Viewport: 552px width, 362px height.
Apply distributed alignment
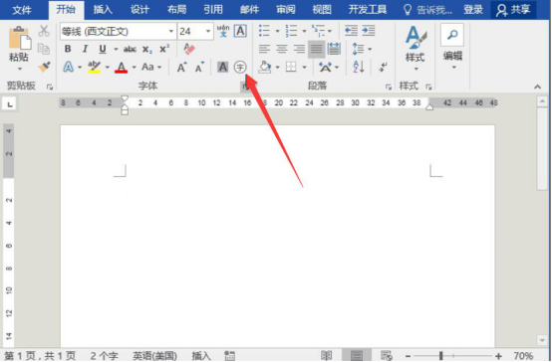pos(334,49)
